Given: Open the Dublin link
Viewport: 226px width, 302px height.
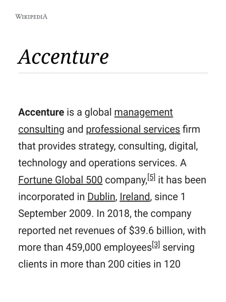Looking at the screenshot, I should coord(101,197).
